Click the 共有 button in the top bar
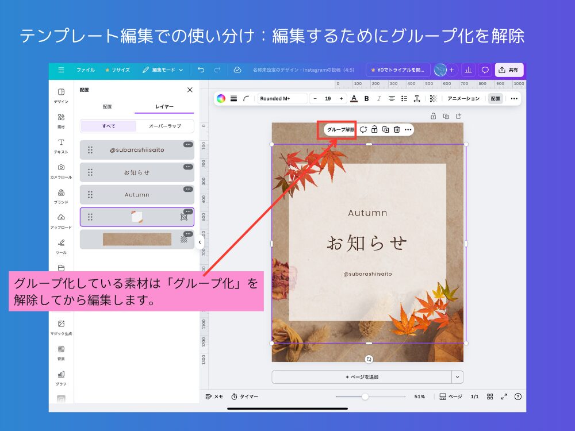This screenshot has width=575, height=431. (x=509, y=70)
